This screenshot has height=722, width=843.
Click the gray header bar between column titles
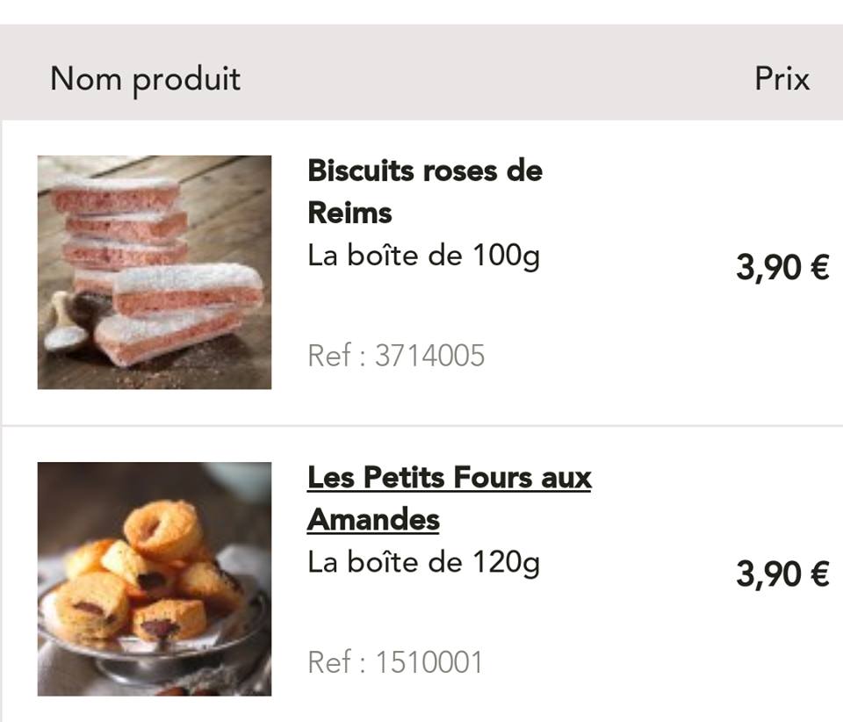[x=492, y=78]
